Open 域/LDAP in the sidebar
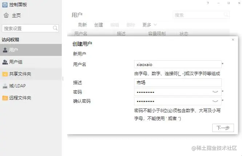This screenshot has height=156, width=242. (31, 86)
